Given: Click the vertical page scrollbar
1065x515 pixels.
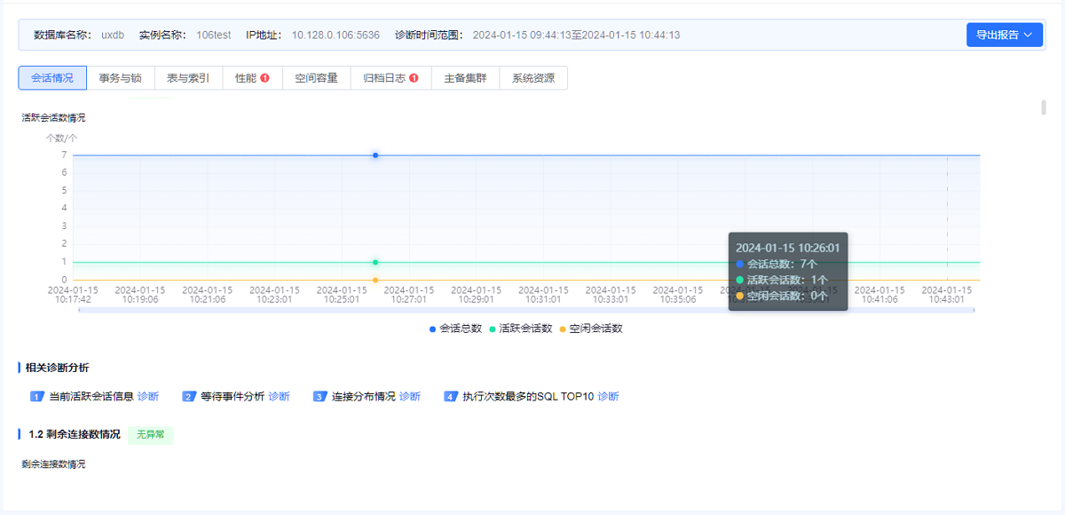Looking at the screenshot, I should [x=1044, y=108].
